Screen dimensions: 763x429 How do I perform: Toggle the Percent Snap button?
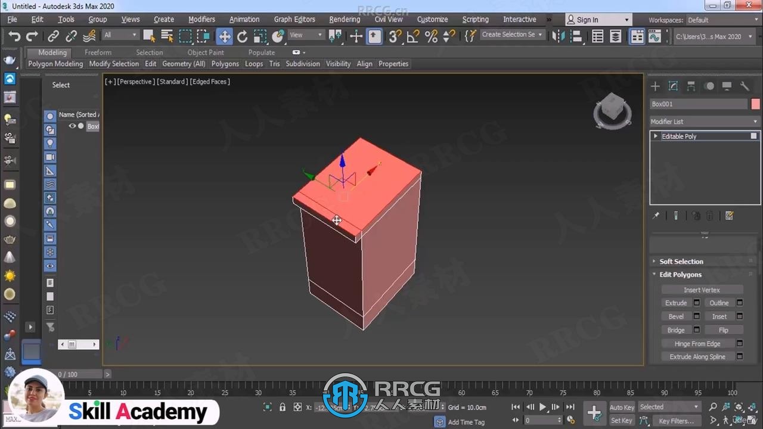tap(431, 36)
